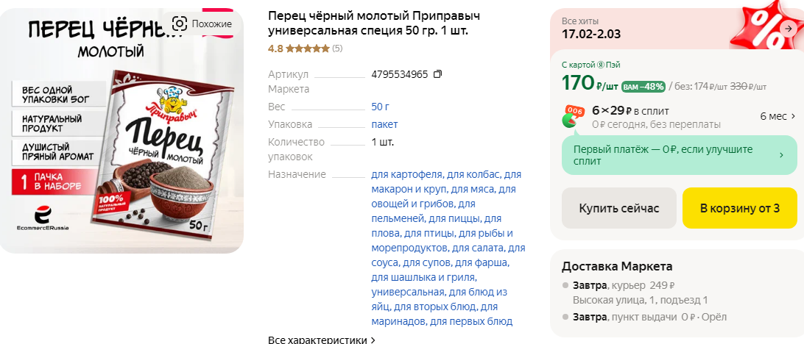Click the ВАМ −48% discount badge

click(643, 86)
